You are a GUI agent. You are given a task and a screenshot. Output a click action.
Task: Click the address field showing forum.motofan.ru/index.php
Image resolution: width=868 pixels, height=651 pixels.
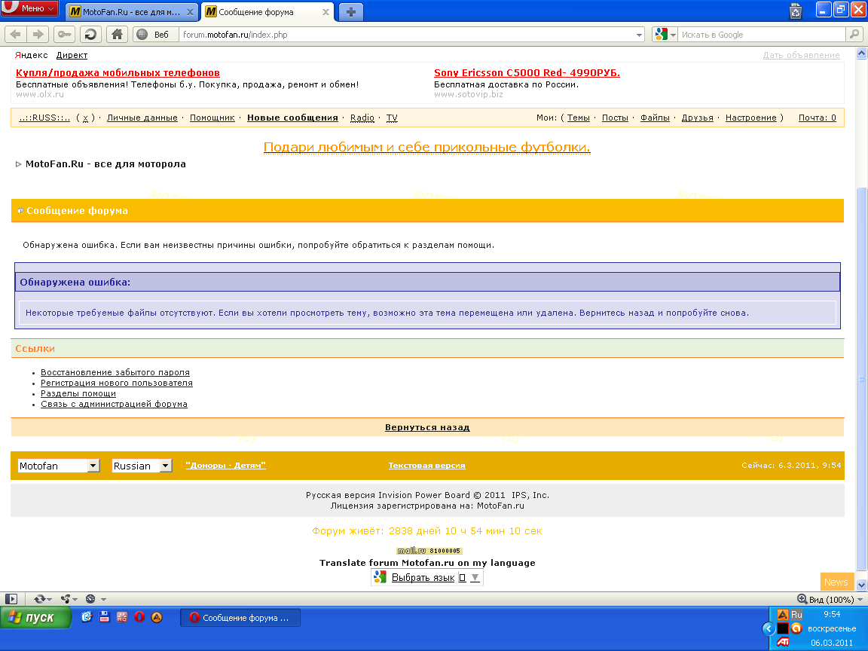pos(407,35)
